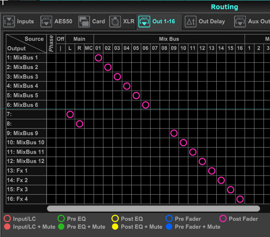Viewport: 270px width, 237px height.
Task: Click the horizontal scrollbar below the matrix
Action: tap(153, 208)
